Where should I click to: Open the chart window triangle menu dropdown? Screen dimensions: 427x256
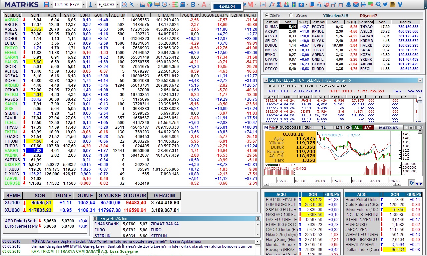[406, 128]
